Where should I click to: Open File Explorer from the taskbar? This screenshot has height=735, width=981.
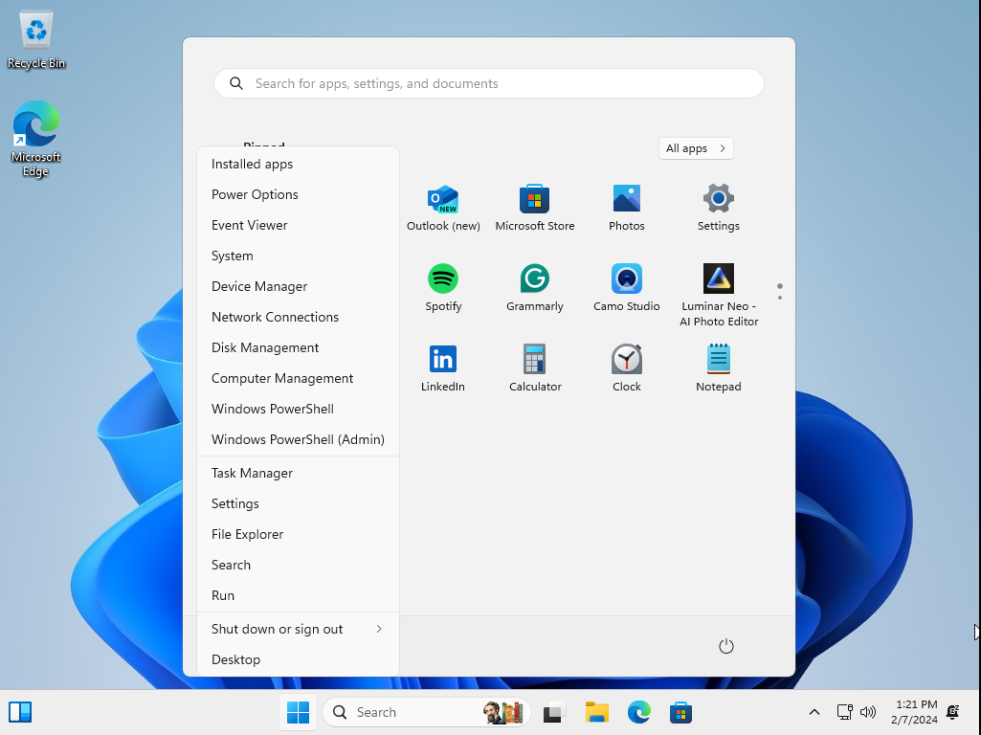pos(597,712)
